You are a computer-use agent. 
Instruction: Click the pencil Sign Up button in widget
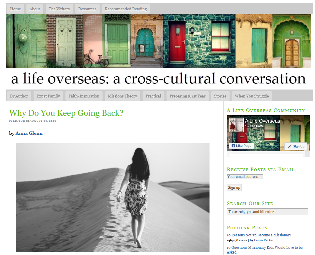pos(296,147)
